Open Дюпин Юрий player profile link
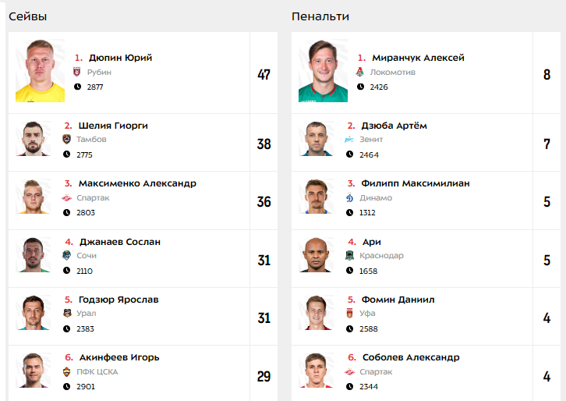This screenshot has height=401, width=566. click(121, 58)
